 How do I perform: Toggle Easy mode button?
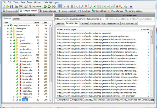pos(35,7)
